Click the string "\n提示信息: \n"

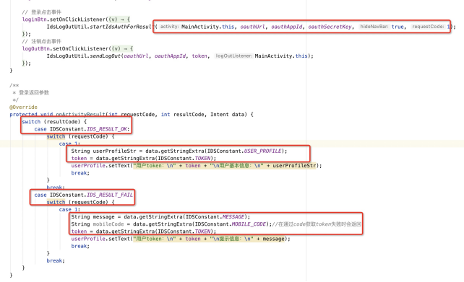coord(232,239)
